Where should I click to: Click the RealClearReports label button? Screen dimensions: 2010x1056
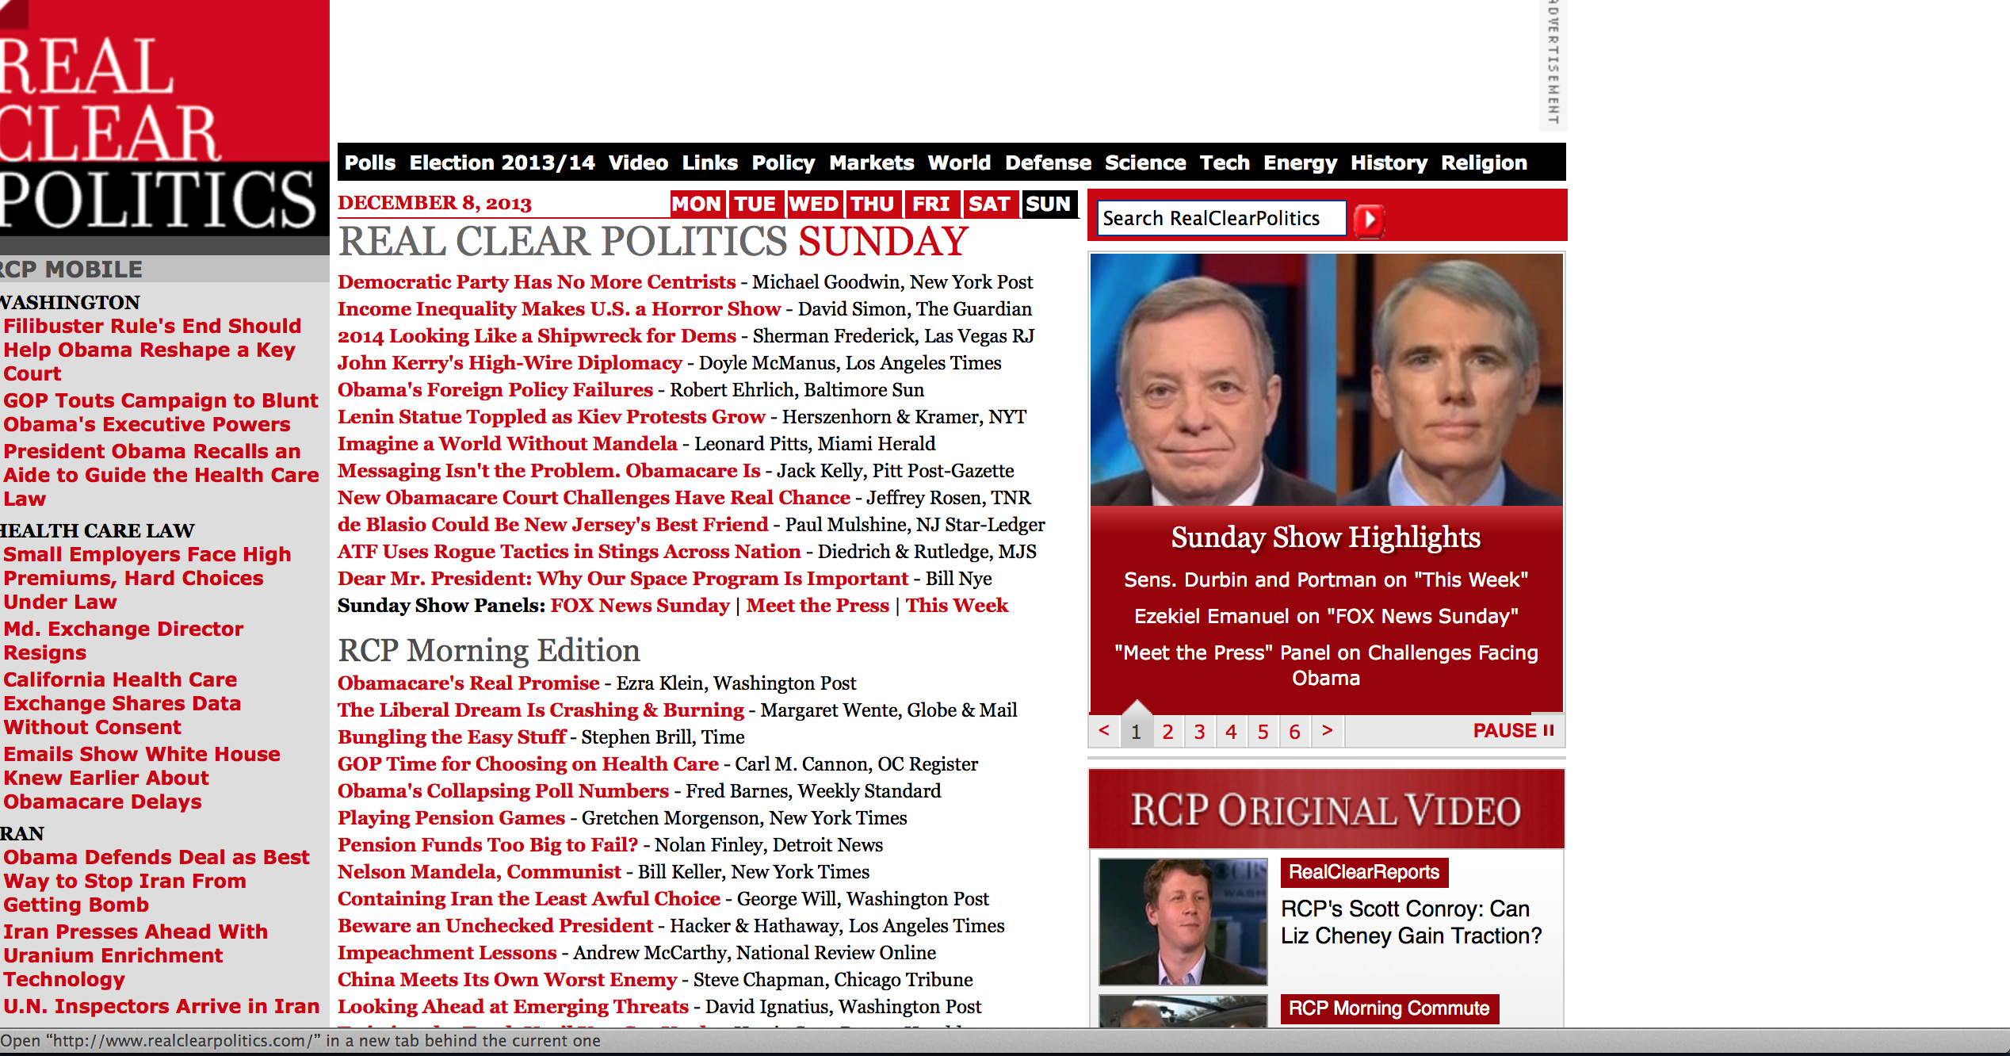(1363, 872)
